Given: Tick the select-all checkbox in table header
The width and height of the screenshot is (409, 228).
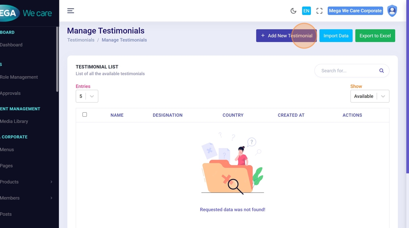Looking at the screenshot, I should tap(85, 115).
